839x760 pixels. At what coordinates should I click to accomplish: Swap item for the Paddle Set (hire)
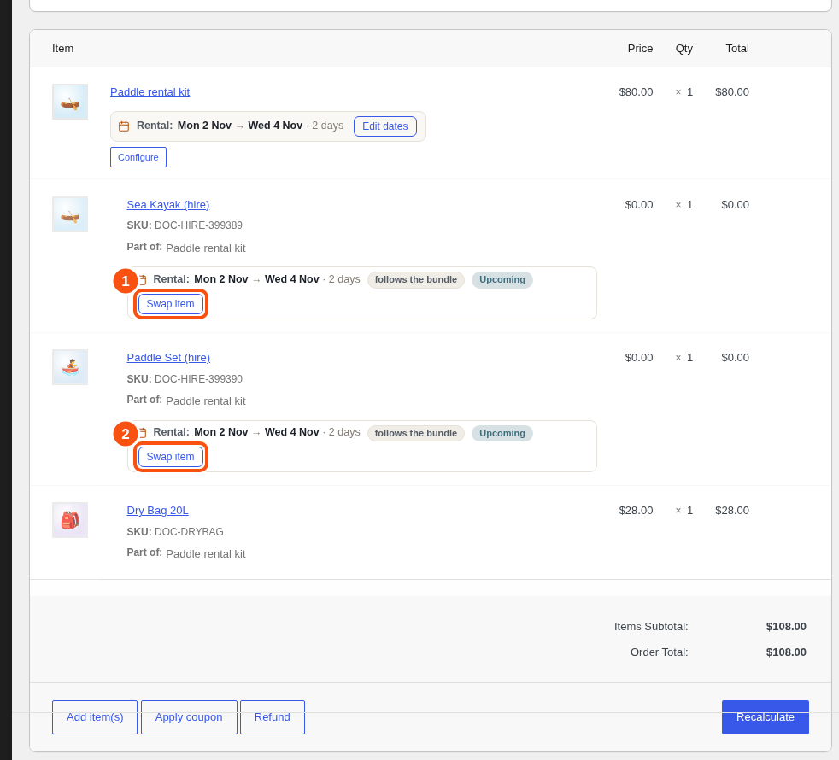[x=171, y=458]
